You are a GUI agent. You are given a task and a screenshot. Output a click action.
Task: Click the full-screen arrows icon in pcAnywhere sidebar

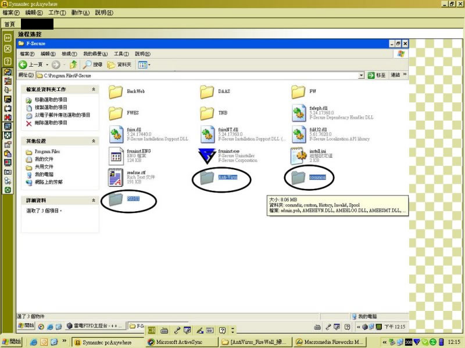pyautogui.click(x=8, y=136)
